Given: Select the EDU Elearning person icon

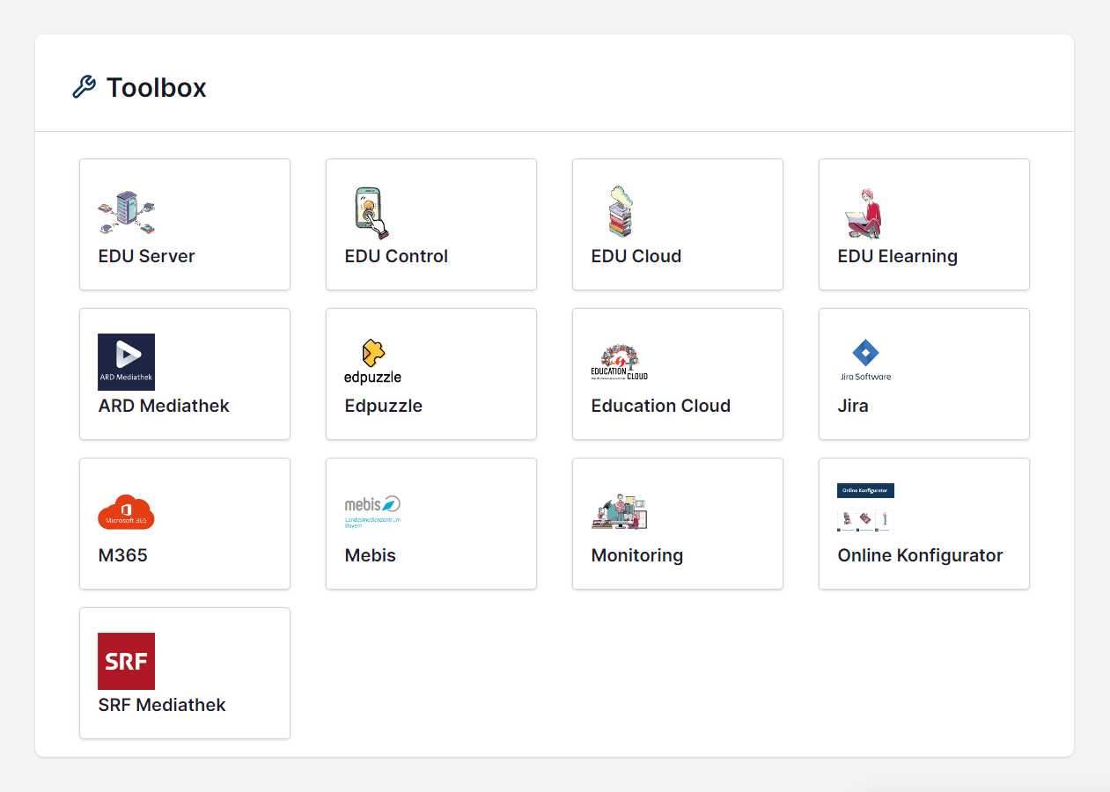Looking at the screenshot, I should [x=864, y=213].
